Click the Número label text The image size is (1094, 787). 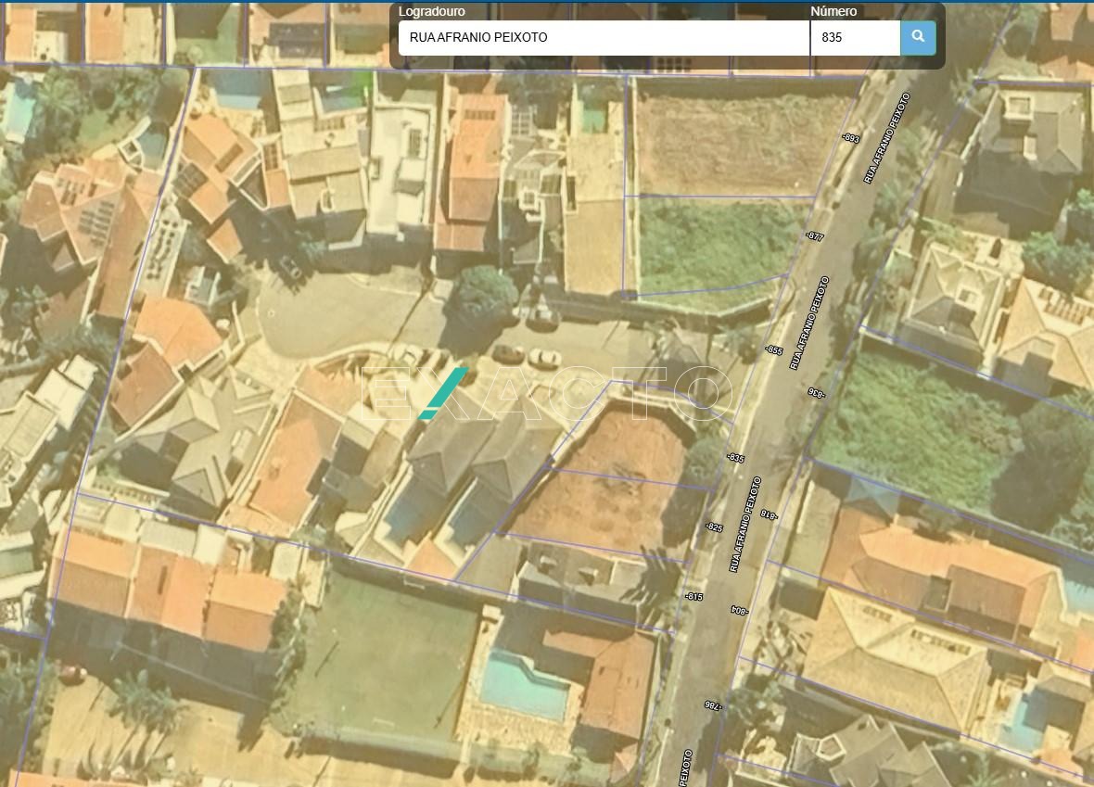pos(833,12)
